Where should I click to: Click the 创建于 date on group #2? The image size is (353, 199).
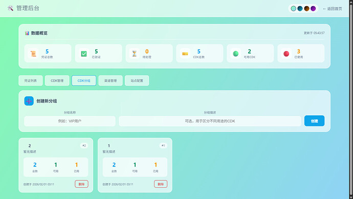(39, 184)
